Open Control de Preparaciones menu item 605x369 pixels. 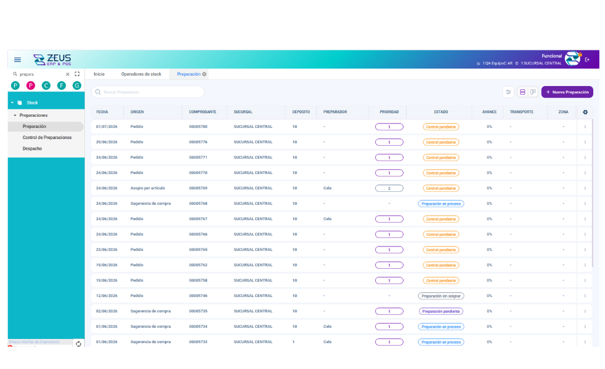click(47, 138)
